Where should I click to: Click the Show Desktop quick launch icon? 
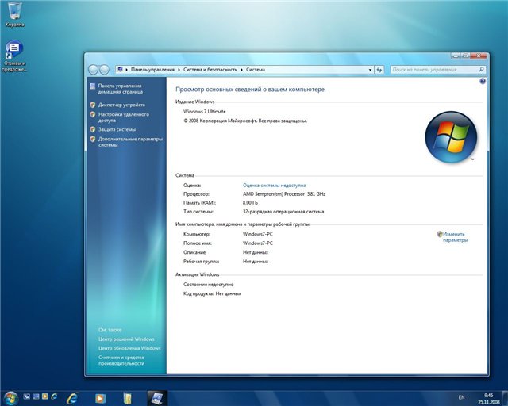(x=26, y=396)
